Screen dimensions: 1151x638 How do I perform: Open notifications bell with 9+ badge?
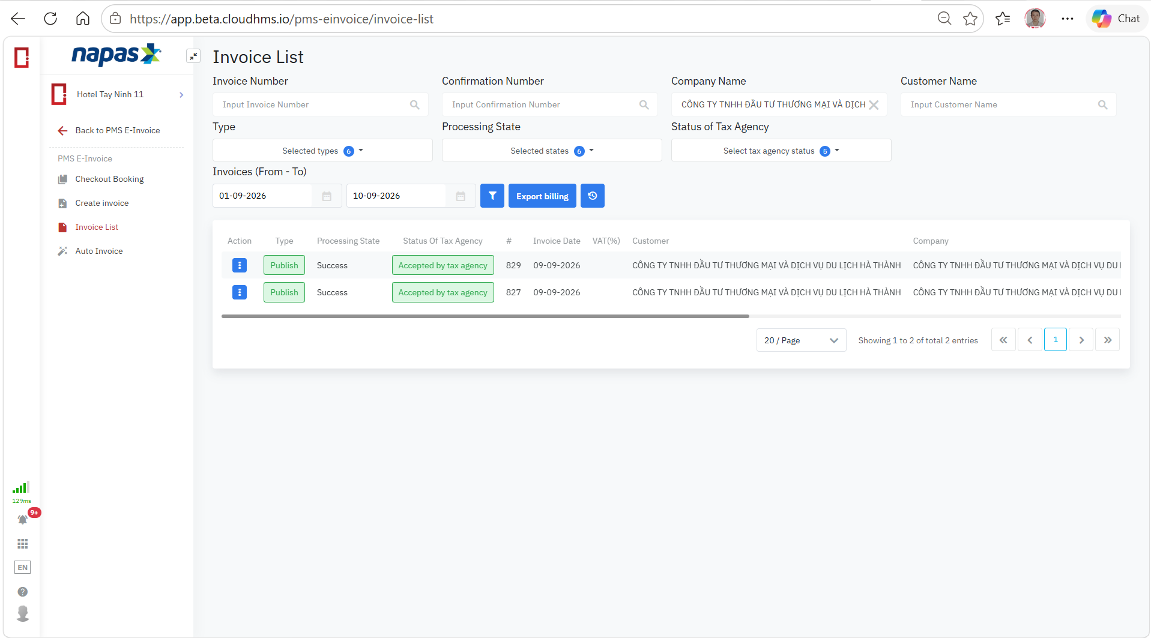pos(23,519)
